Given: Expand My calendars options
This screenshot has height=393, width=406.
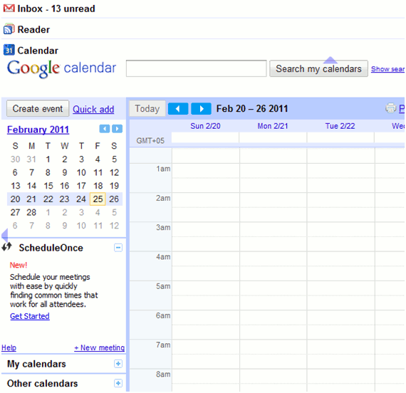Looking at the screenshot, I should (118, 364).
